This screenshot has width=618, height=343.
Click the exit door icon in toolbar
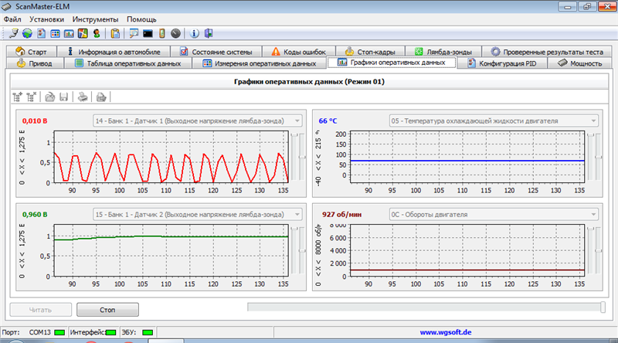click(207, 33)
